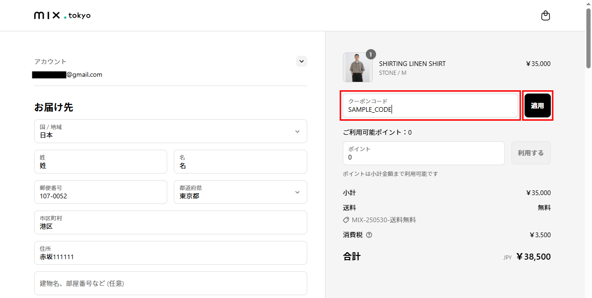The image size is (592, 298).
Task: Click the discount tag icon beside MIX-250530
Action: click(346, 220)
